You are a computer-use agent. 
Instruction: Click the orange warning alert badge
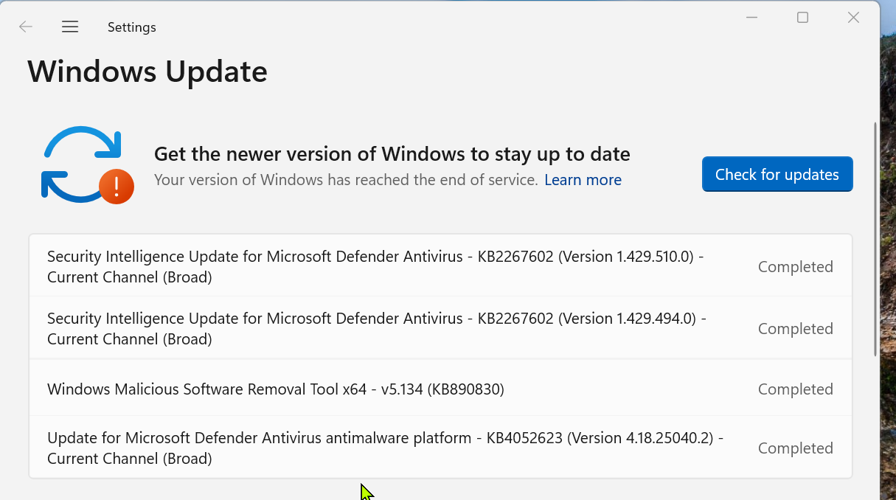(x=117, y=187)
